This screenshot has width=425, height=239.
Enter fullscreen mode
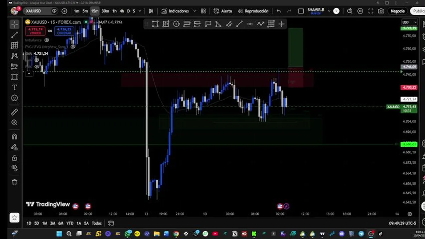pyautogui.click(x=371, y=11)
